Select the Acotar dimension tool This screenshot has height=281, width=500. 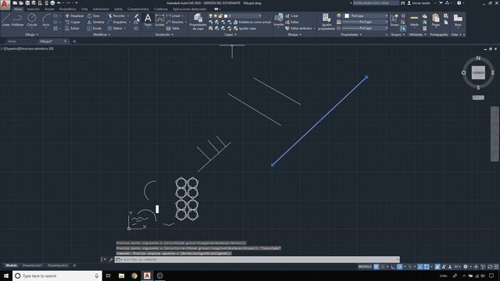pyautogui.click(x=159, y=20)
